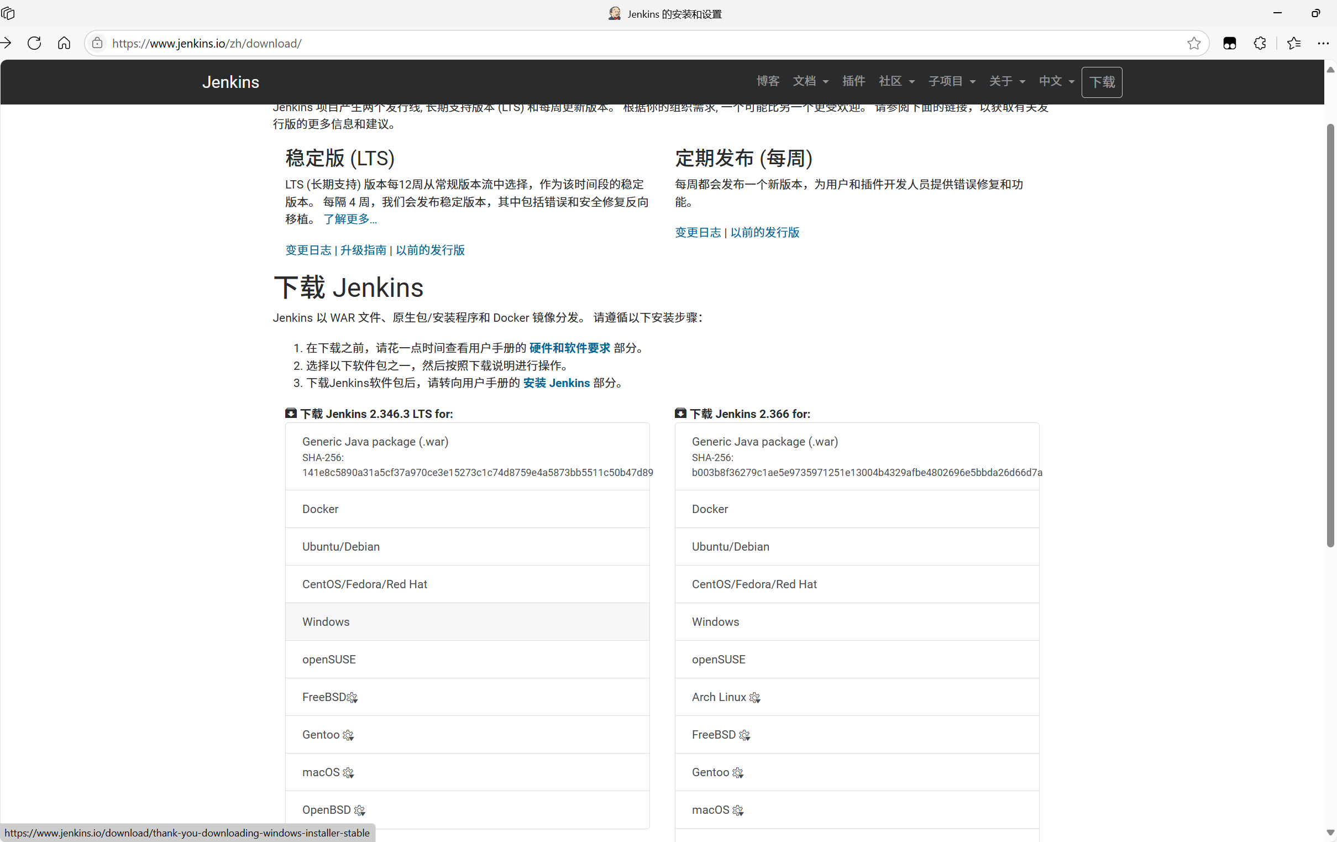Click the 硬件和软件要求 link
The width and height of the screenshot is (1337, 842).
[569, 348]
